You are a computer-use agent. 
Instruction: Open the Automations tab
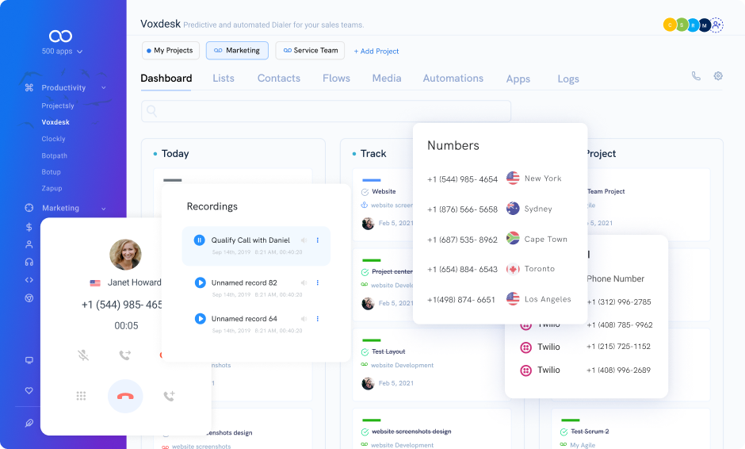tap(453, 79)
